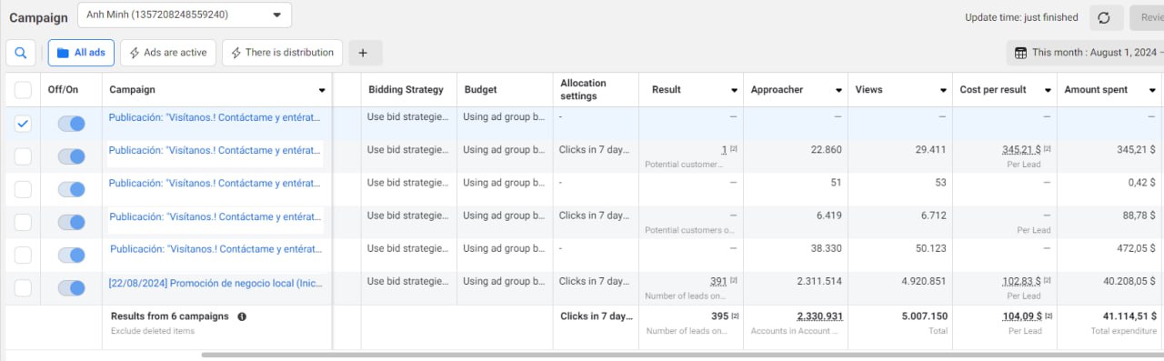Open Publicación campaign with 51 approachers
This screenshot has height=361, width=1164.
(216, 183)
